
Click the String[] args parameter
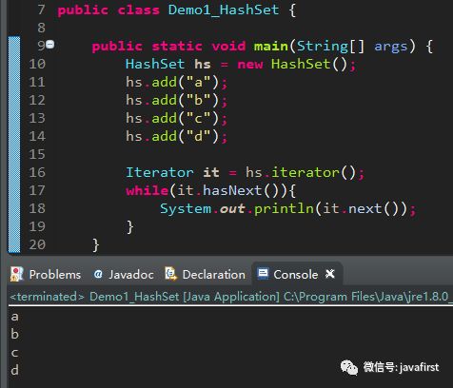point(352,47)
